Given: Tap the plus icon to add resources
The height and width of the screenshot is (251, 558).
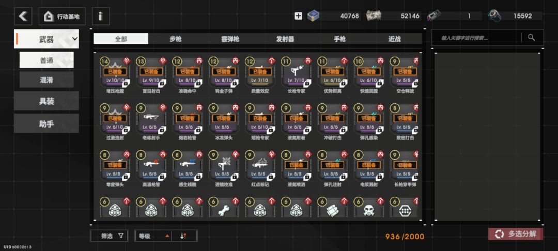Looking at the screenshot, I should click(298, 16).
